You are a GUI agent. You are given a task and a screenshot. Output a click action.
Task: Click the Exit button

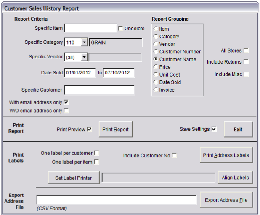click(238, 129)
